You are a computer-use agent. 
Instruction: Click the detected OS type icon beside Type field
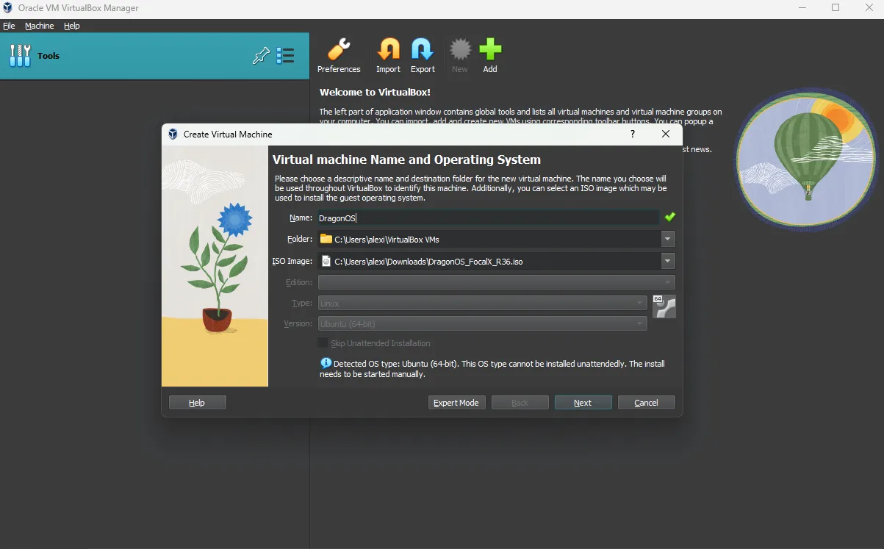coord(664,306)
